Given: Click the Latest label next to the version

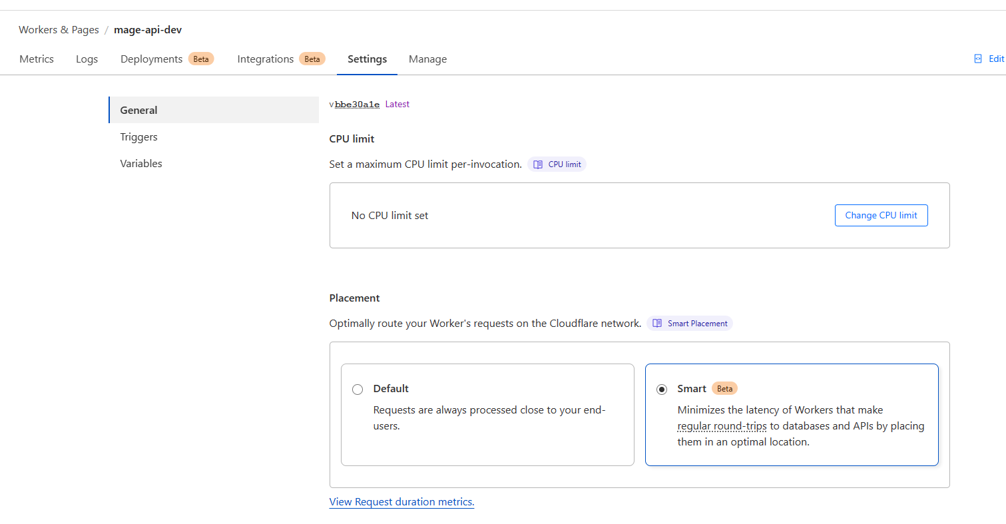Looking at the screenshot, I should pyautogui.click(x=397, y=104).
